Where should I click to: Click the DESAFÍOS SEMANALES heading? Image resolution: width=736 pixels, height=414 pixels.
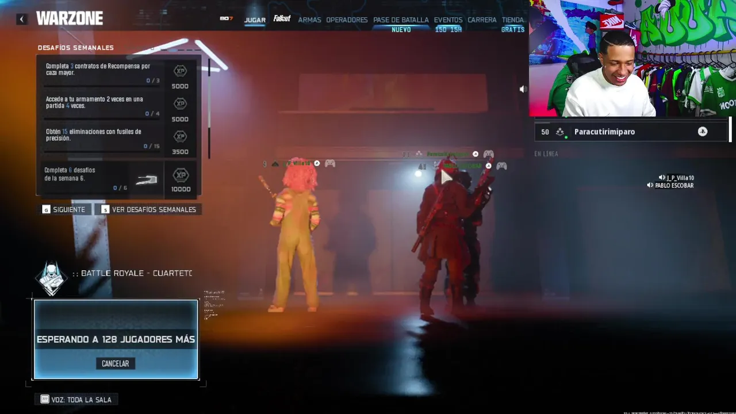(76, 48)
